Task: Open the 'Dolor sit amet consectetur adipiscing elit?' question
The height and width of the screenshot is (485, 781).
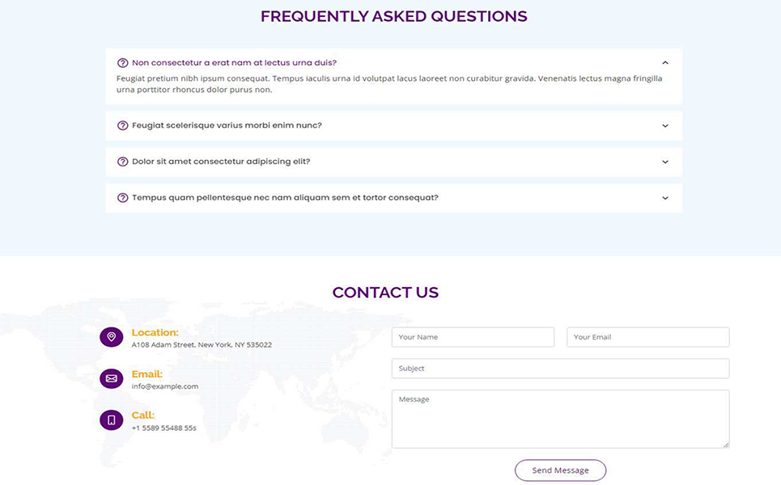Action: 221,162
